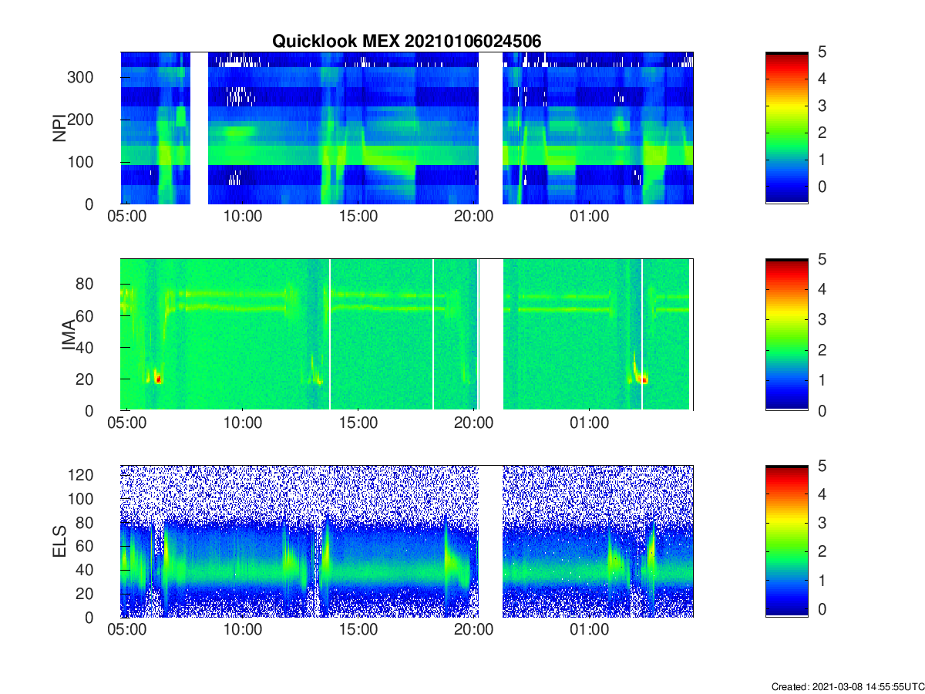Click inside the IMA spectrogram plot

click(x=407, y=335)
